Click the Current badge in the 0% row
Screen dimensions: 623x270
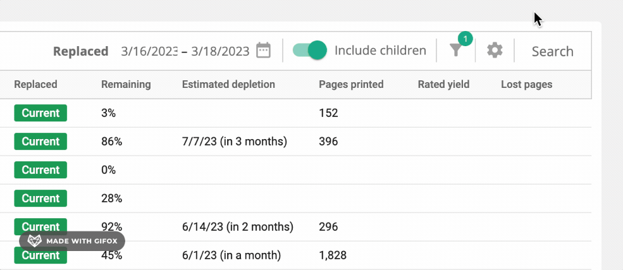click(40, 170)
